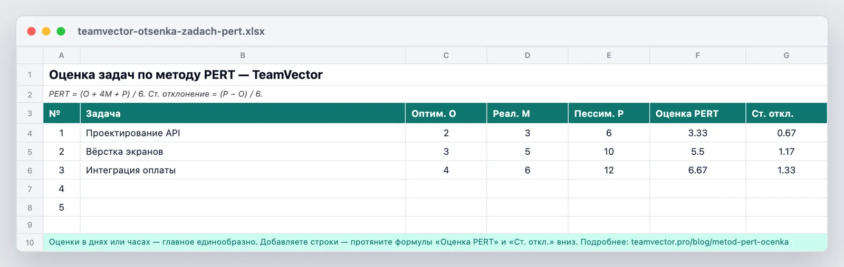Click realistic value 5 for Вёрстка экранов
Image resolution: width=844 pixels, height=267 pixels.
[x=527, y=152]
